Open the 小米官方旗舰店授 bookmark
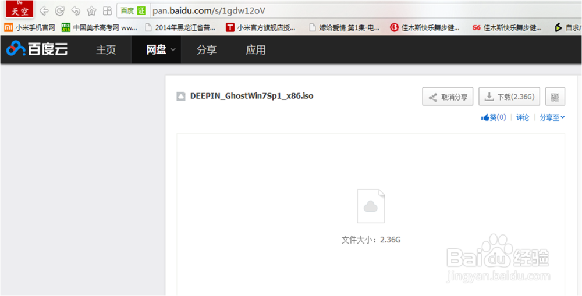582x296 pixels. [x=261, y=28]
